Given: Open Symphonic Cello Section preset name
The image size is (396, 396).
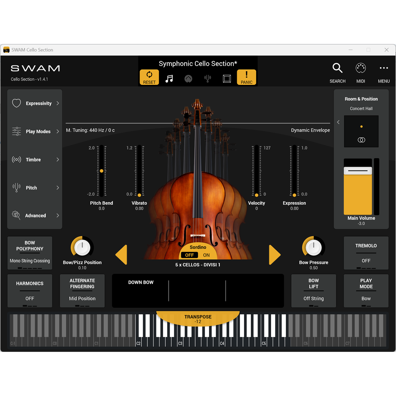Looking at the screenshot, I should [198, 64].
